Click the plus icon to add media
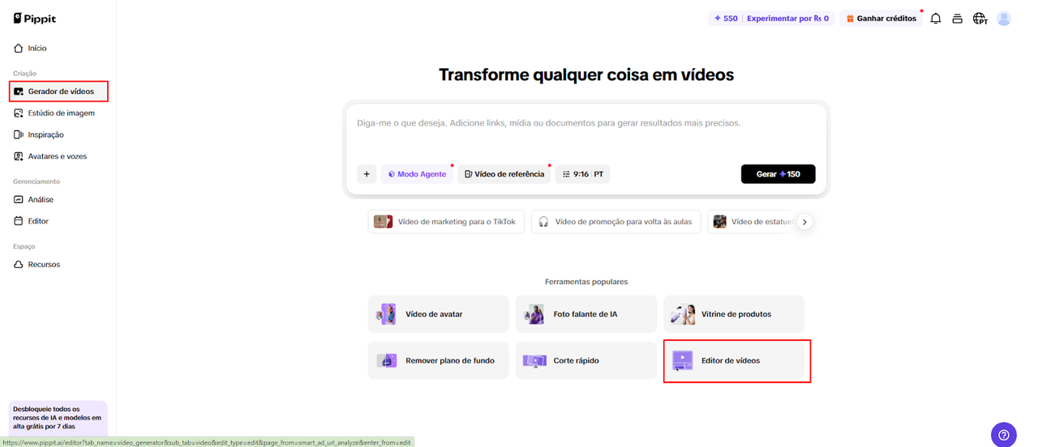This screenshot has width=1038, height=447. 367,174
